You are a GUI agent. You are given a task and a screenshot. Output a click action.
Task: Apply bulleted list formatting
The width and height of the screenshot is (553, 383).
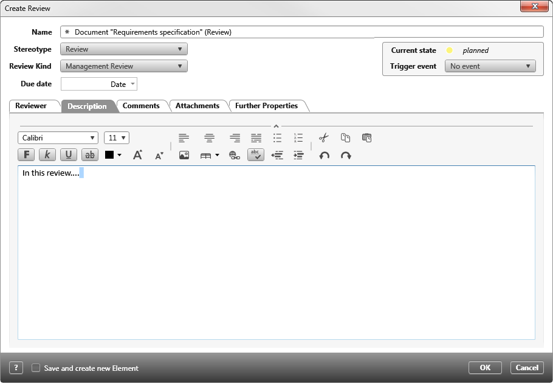click(x=277, y=138)
